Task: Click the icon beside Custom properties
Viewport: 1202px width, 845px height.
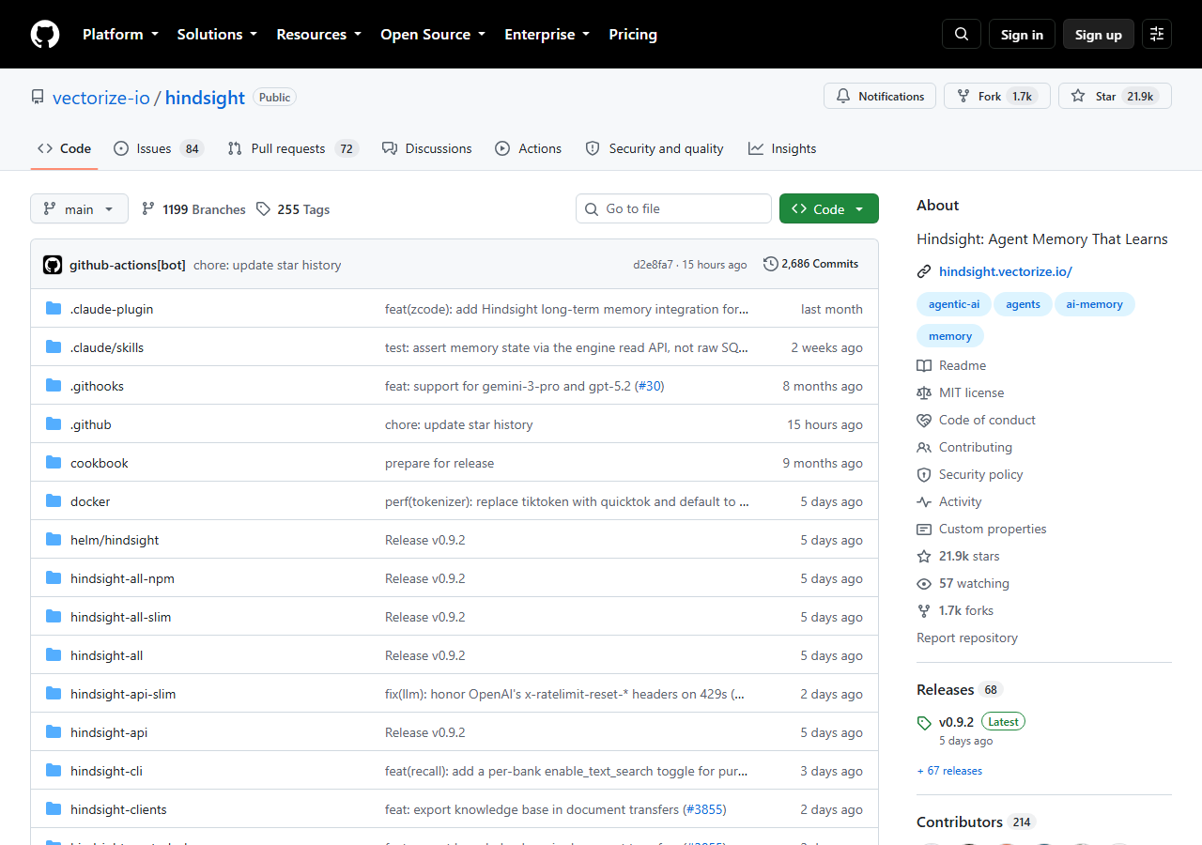Action: point(924,529)
